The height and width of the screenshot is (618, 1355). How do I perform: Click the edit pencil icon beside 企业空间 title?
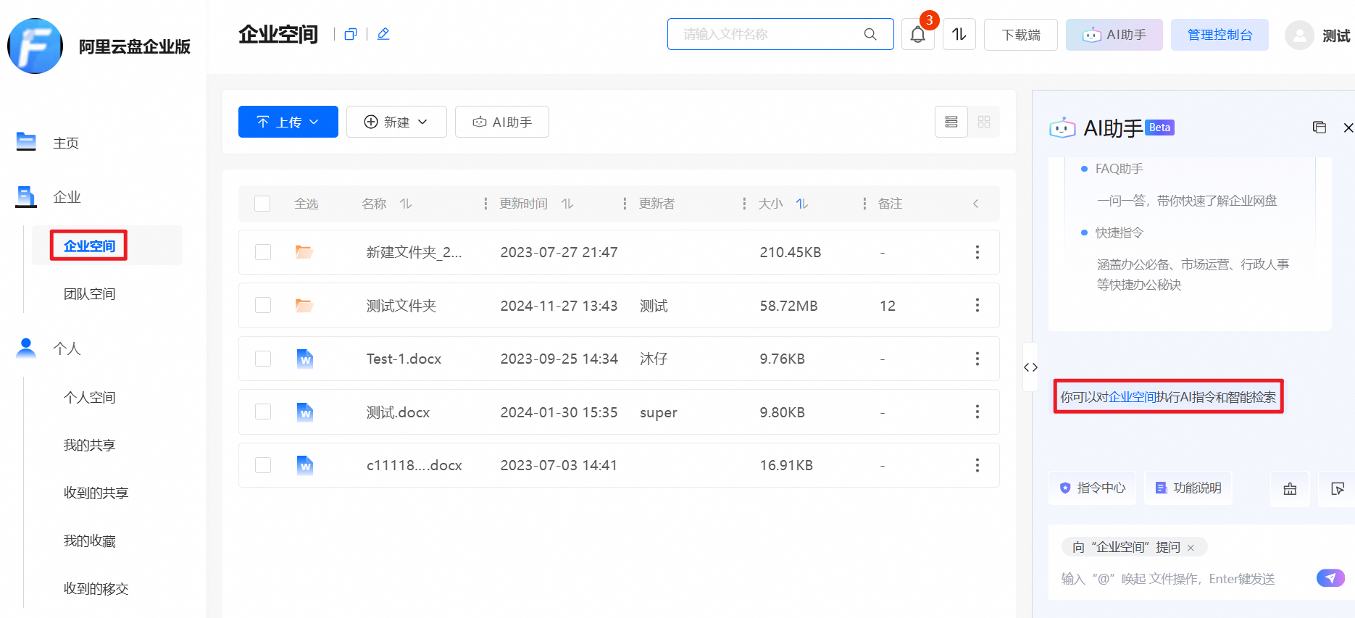click(383, 34)
